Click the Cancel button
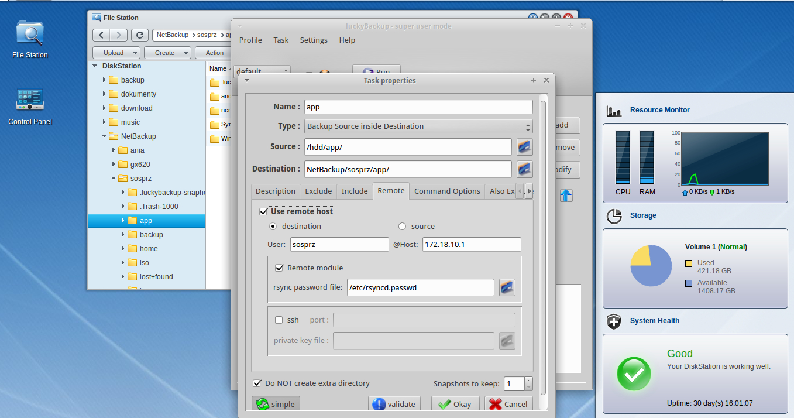794x418 pixels. (x=508, y=404)
